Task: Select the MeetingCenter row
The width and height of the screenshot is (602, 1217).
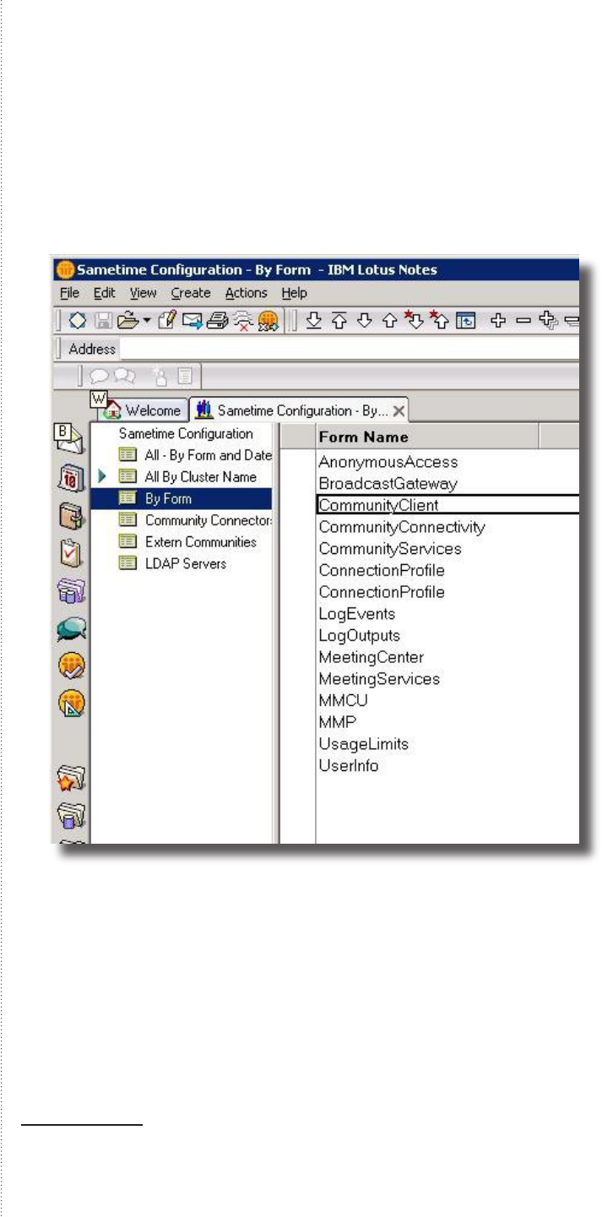Action: [447, 657]
